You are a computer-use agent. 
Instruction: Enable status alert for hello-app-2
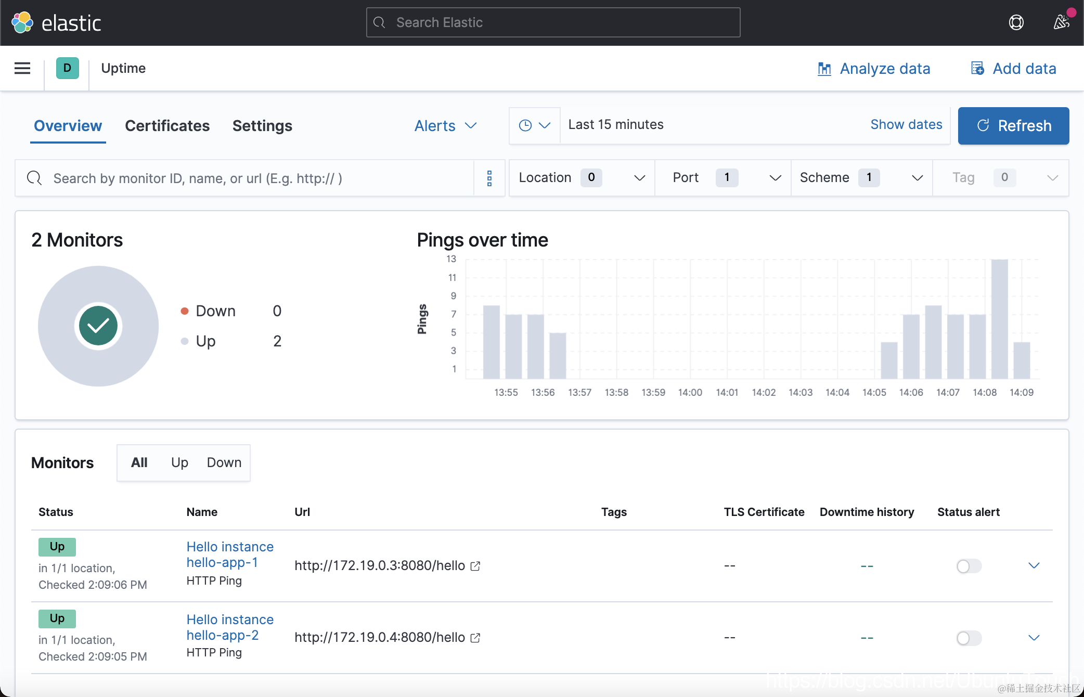click(969, 638)
